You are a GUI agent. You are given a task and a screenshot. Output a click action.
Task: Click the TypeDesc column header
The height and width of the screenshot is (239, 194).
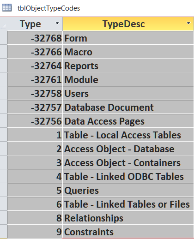point(128,24)
